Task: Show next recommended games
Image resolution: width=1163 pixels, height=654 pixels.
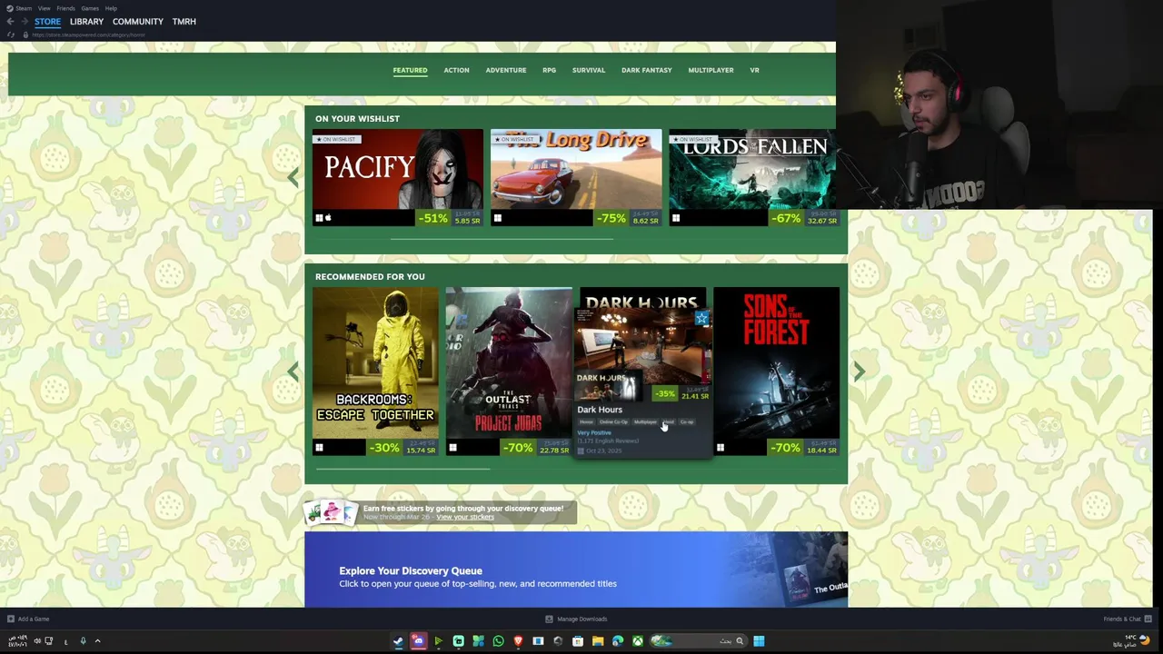Action: point(860,372)
